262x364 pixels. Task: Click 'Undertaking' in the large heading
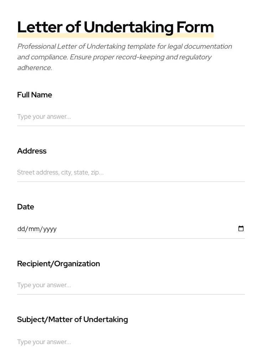click(128, 27)
